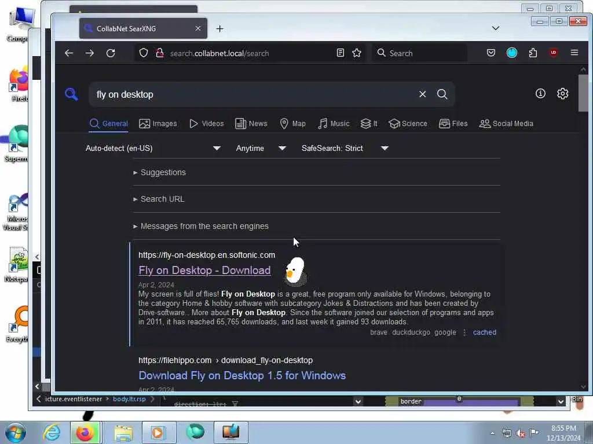Click the filehippo.com result URL
593x444 pixels.
coord(225,360)
